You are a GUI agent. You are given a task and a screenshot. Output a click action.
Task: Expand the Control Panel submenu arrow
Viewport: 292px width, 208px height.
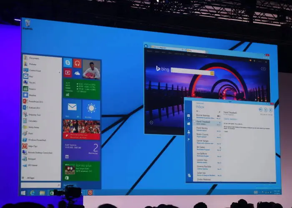tap(59, 72)
